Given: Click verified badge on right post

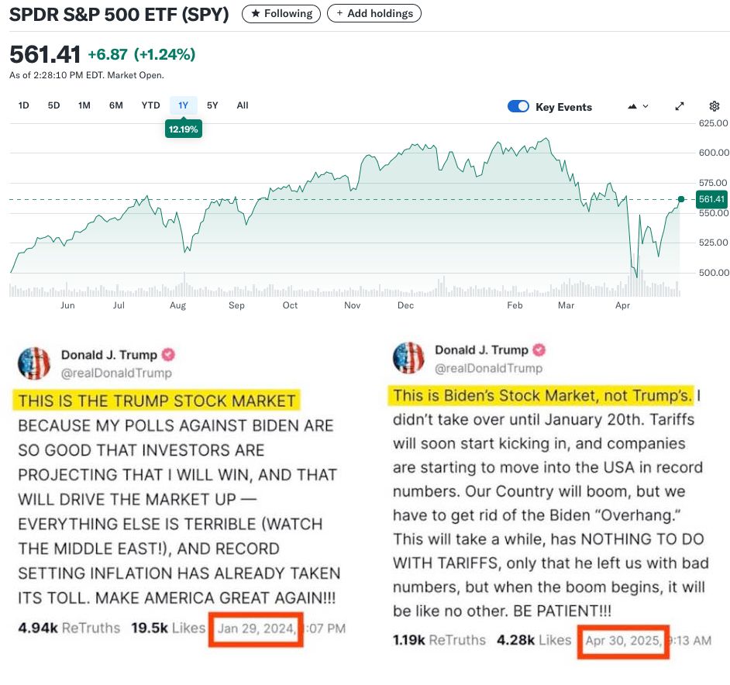Looking at the screenshot, I should 539,350.
